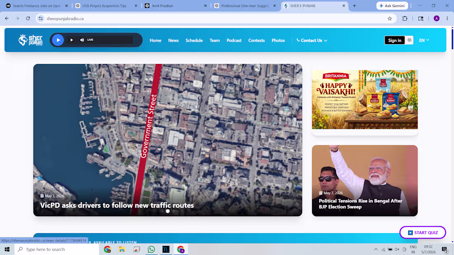
Task: Click the ENG IN language indicator
Action: (413, 249)
